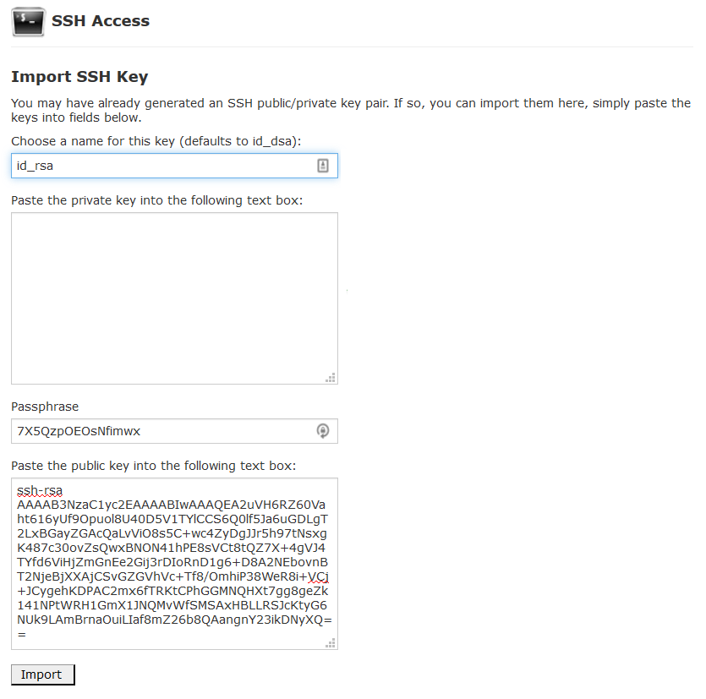Click the public key box resize grip
This screenshot has height=699, width=706.
[x=331, y=642]
